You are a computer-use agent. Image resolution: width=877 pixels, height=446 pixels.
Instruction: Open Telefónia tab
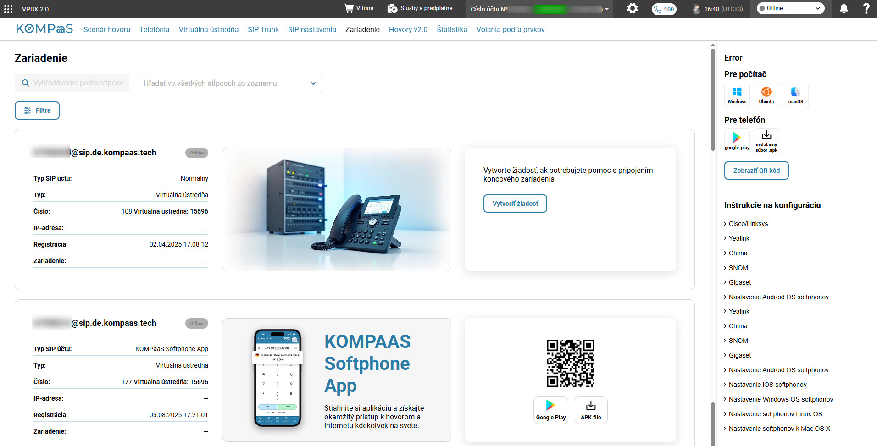(155, 29)
